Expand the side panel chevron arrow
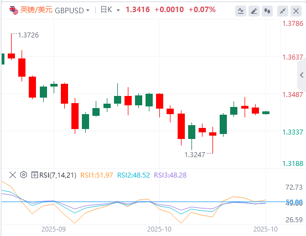Viewport: 306px width, 236px height. click(302, 75)
